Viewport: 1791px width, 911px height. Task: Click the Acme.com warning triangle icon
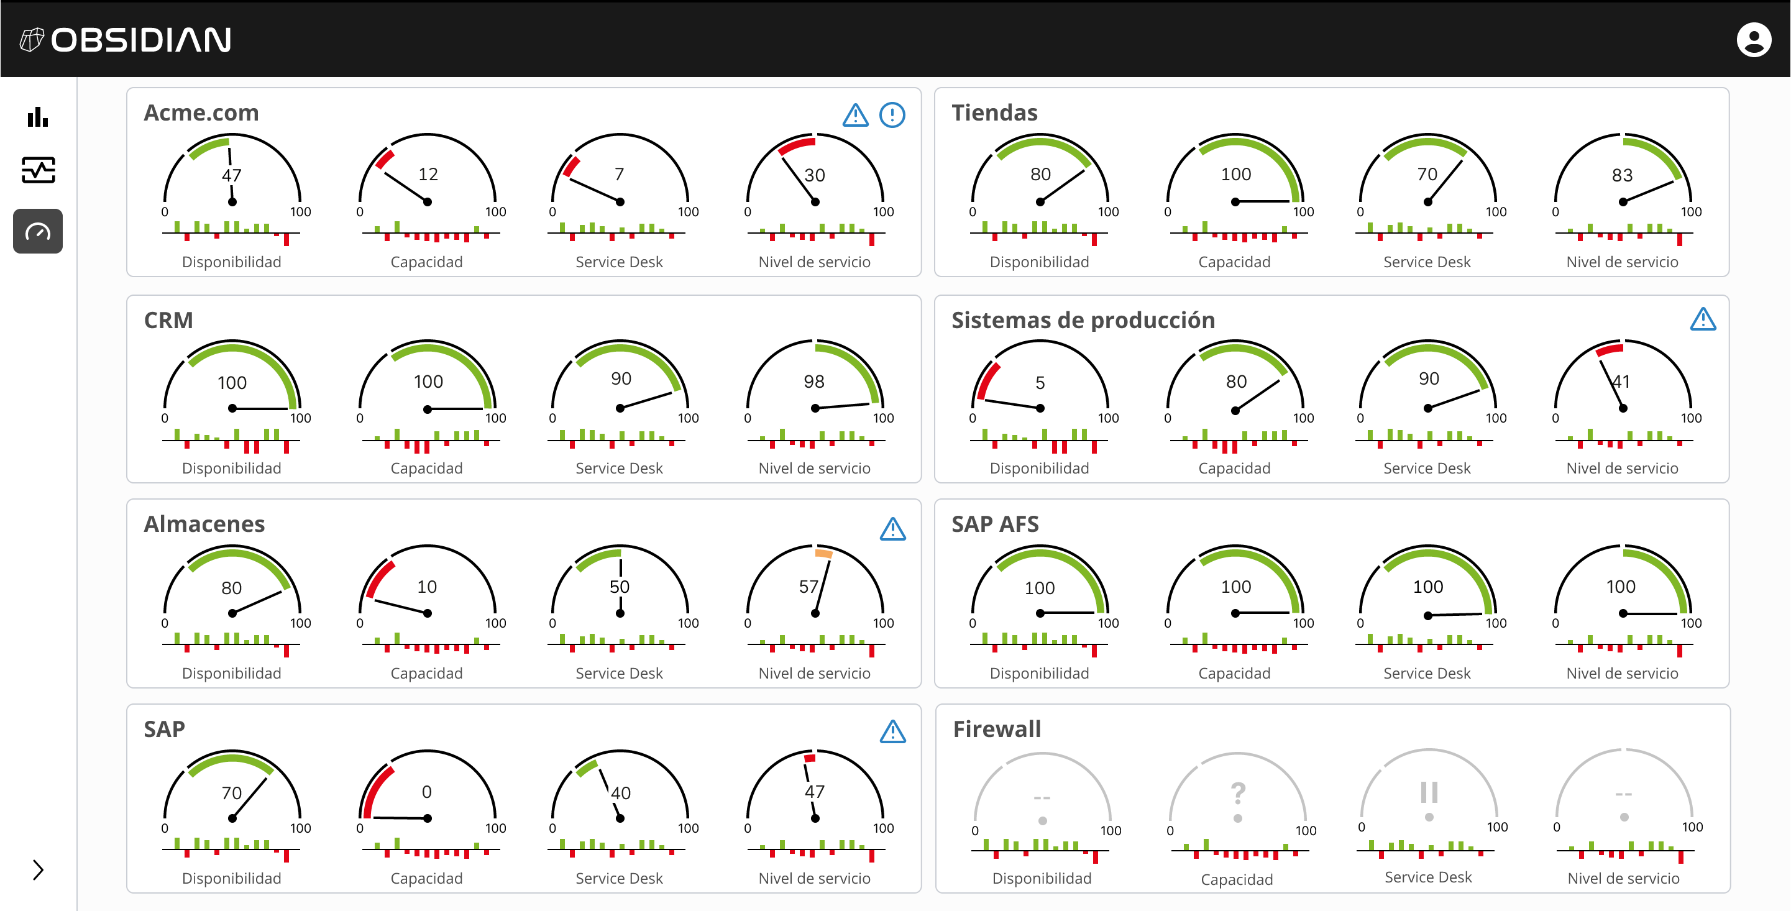855,115
